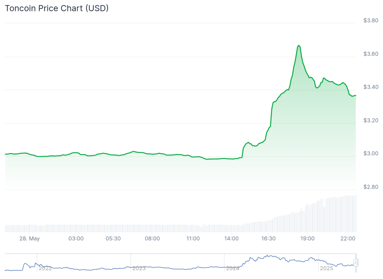This screenshot has height=279, width=383.
Task: Select the 2025 label in the navigator
Action: pyautogui.click(x=327, y=268)
